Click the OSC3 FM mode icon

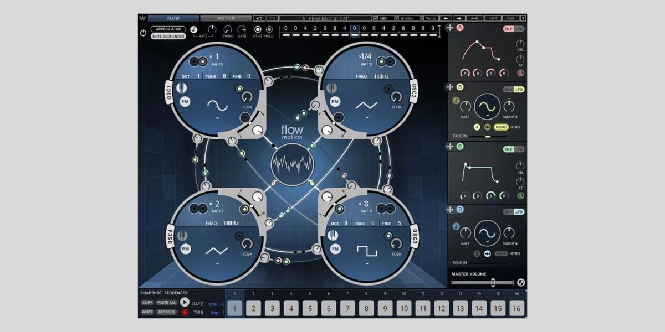coord(335,249)
